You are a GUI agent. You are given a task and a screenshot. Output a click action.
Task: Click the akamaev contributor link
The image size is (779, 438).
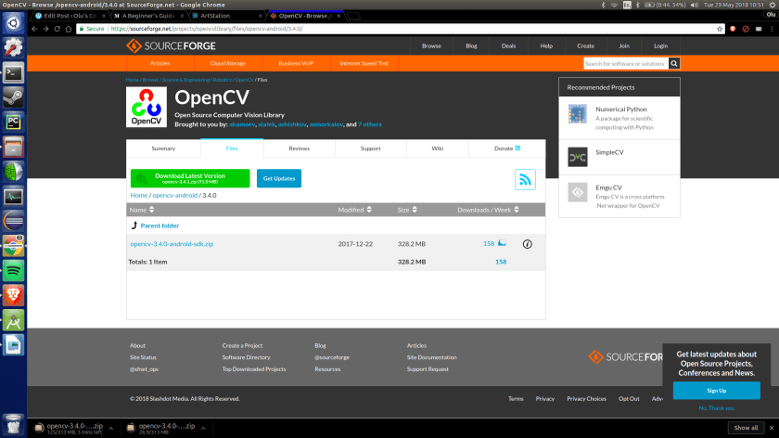(x=242, y=124)
